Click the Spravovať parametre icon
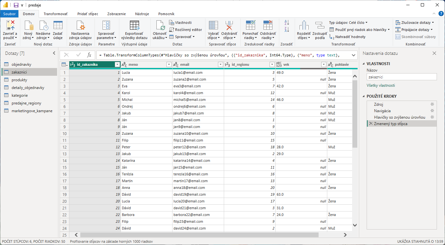 coord(106,25)
